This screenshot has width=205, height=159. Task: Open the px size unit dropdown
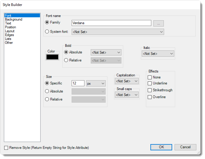[x=96, y=83]
